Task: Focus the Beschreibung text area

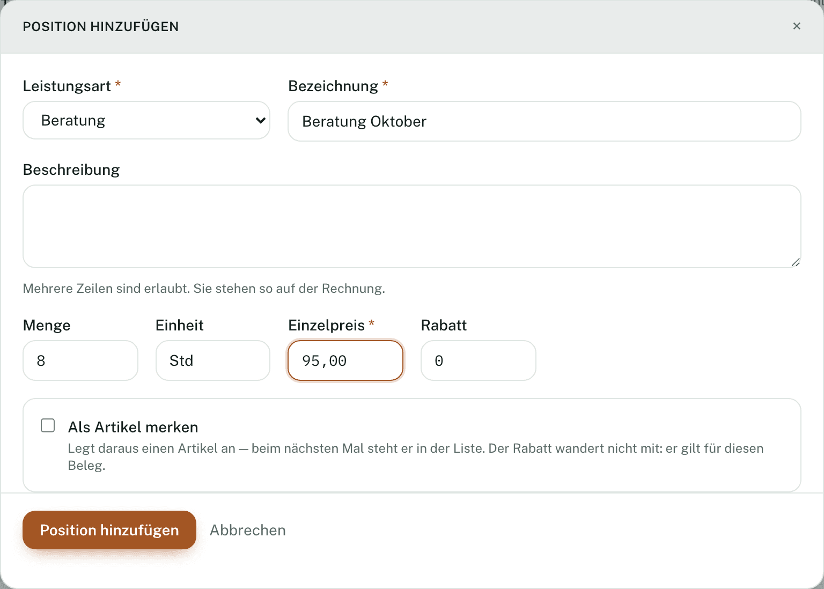Action: point(412,226)
